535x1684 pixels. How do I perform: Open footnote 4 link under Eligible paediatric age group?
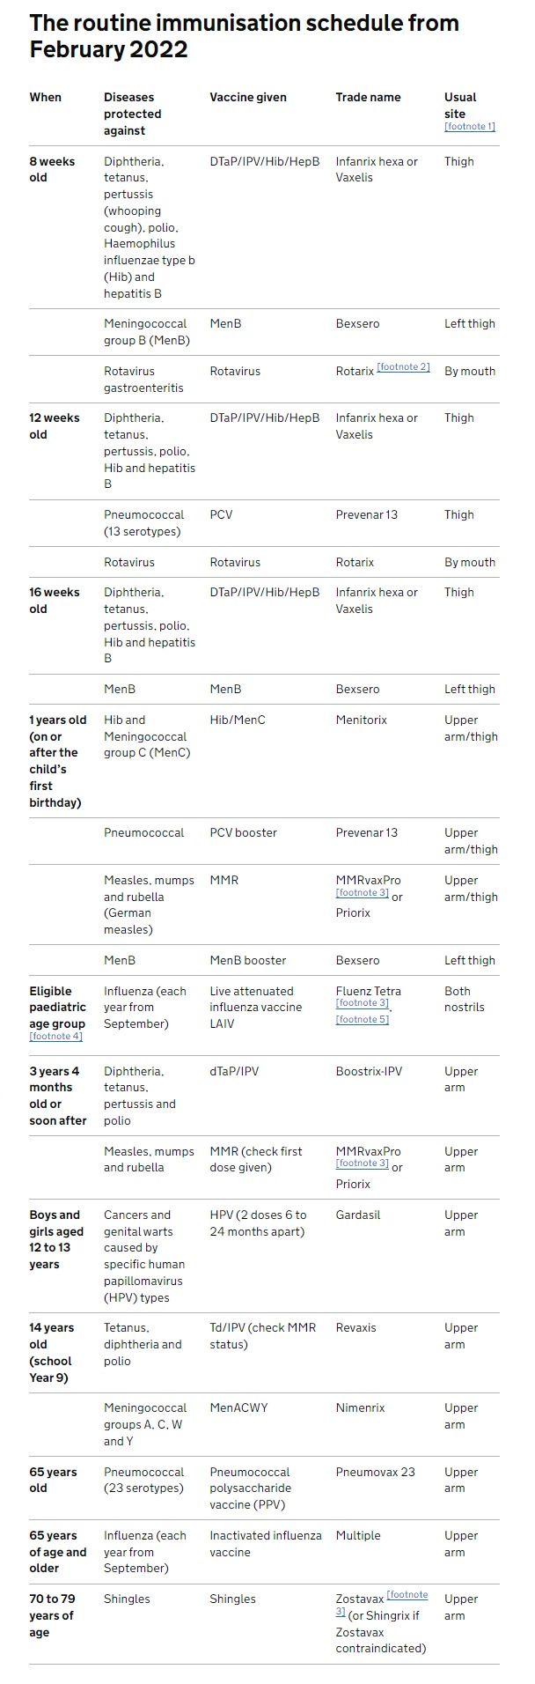click(55, 1037)
